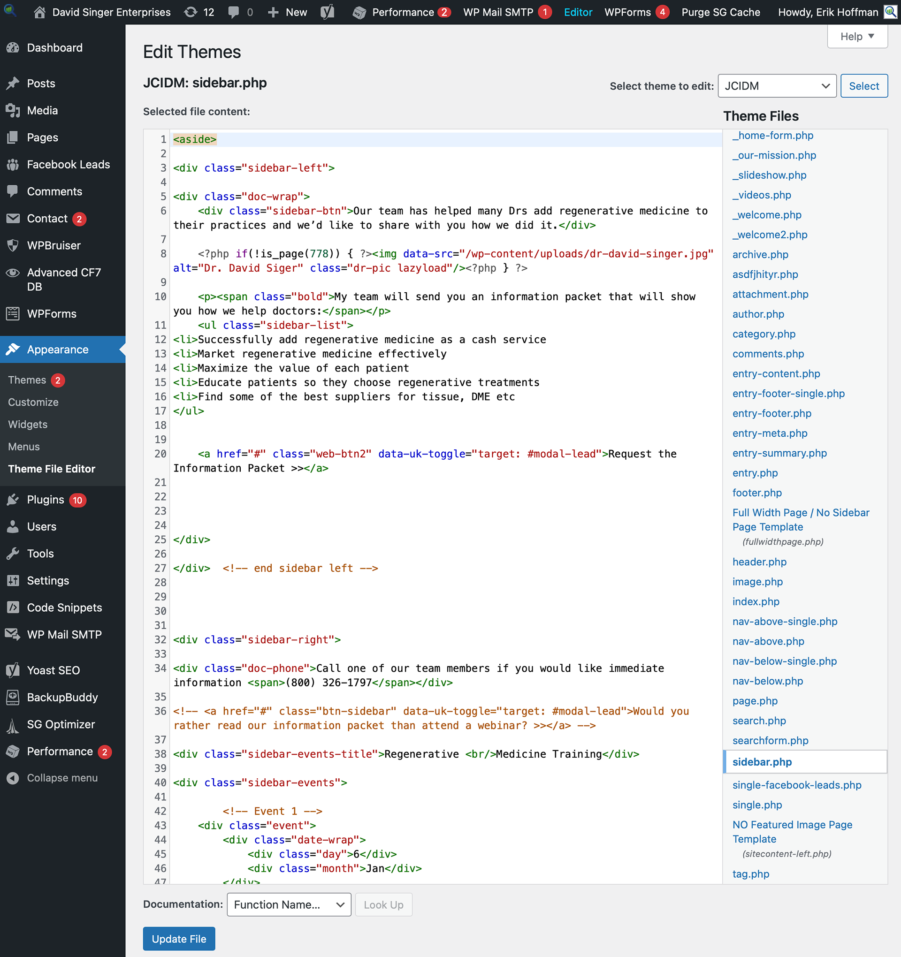This screenshot has width=901, height=957.
Task: Click the Dashboard gauge icon
Action: [x=13, y=48]
